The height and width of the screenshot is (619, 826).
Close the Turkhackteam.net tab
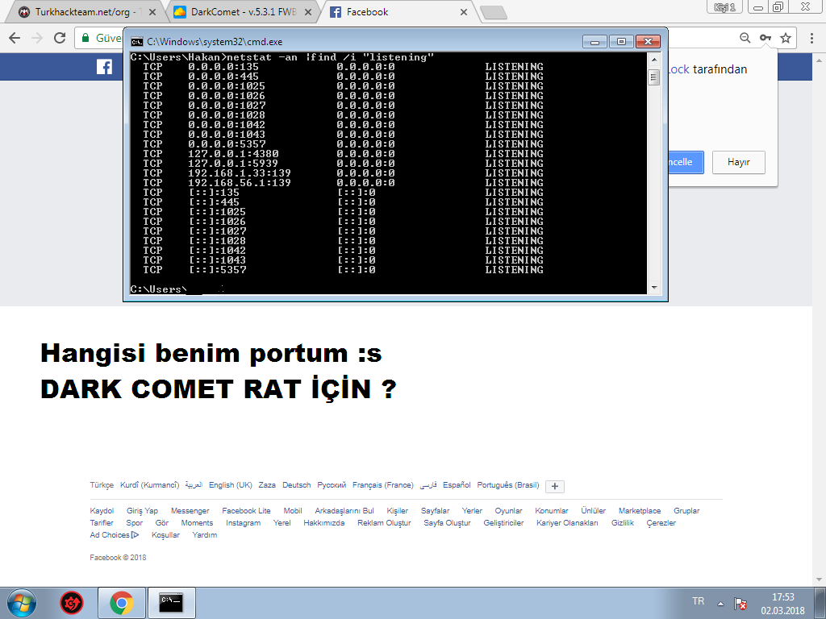152,11
